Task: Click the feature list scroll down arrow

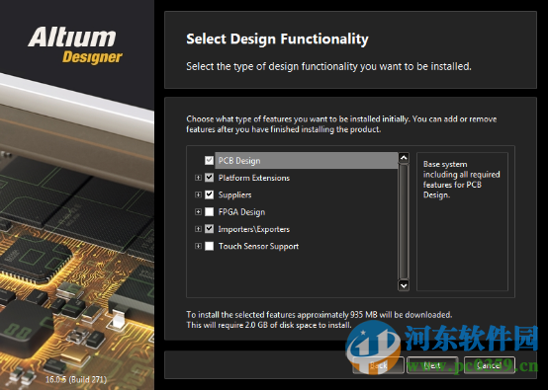Action: point(404,285)
